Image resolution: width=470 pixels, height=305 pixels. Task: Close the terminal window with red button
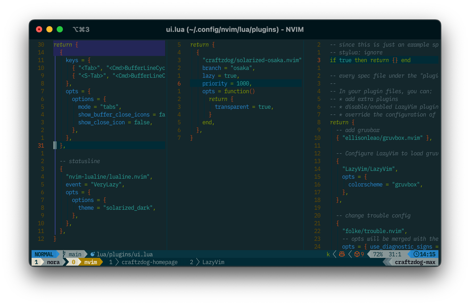pyautogui.click(x=39, y=29)
